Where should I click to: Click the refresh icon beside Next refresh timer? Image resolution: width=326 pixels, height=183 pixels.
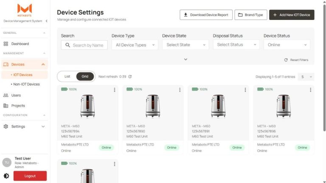(x=130, y=77)
